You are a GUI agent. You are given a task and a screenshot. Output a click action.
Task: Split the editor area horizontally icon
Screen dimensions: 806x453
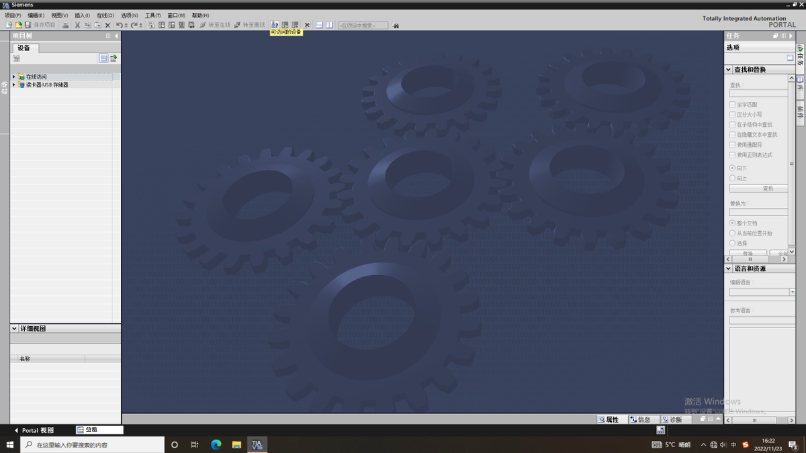coord(319,25)
